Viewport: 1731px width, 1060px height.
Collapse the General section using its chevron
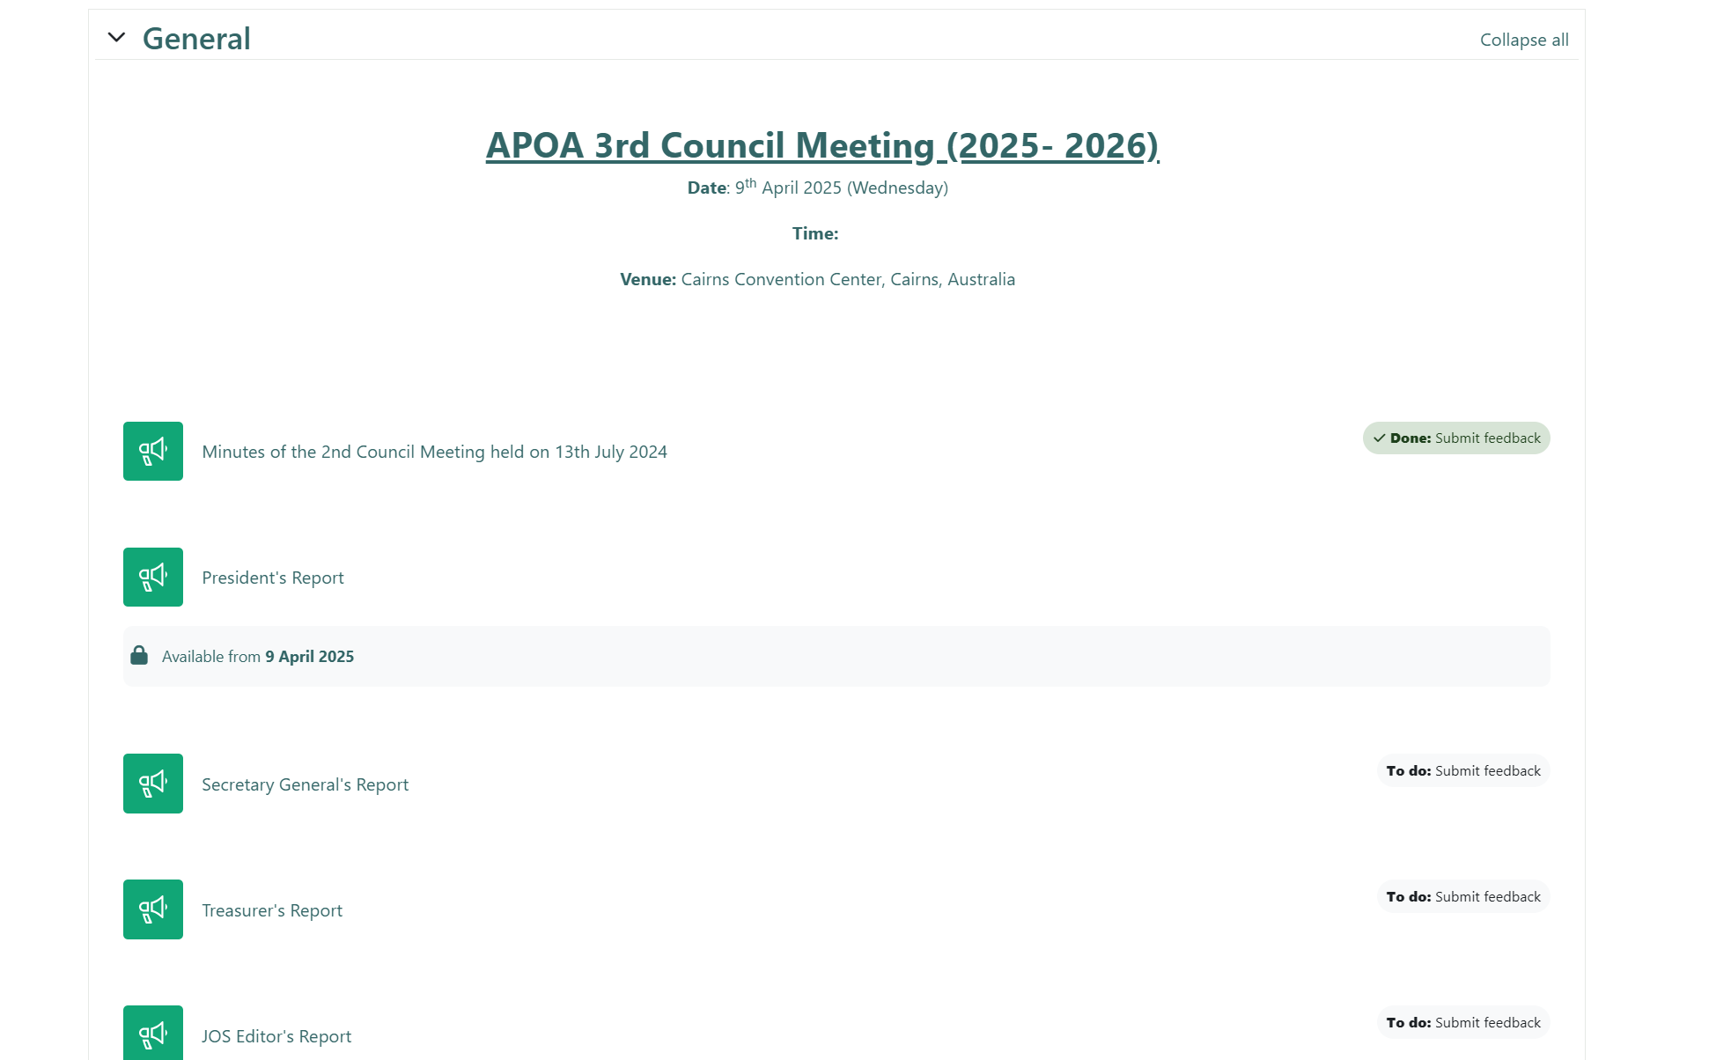(118, 37)
